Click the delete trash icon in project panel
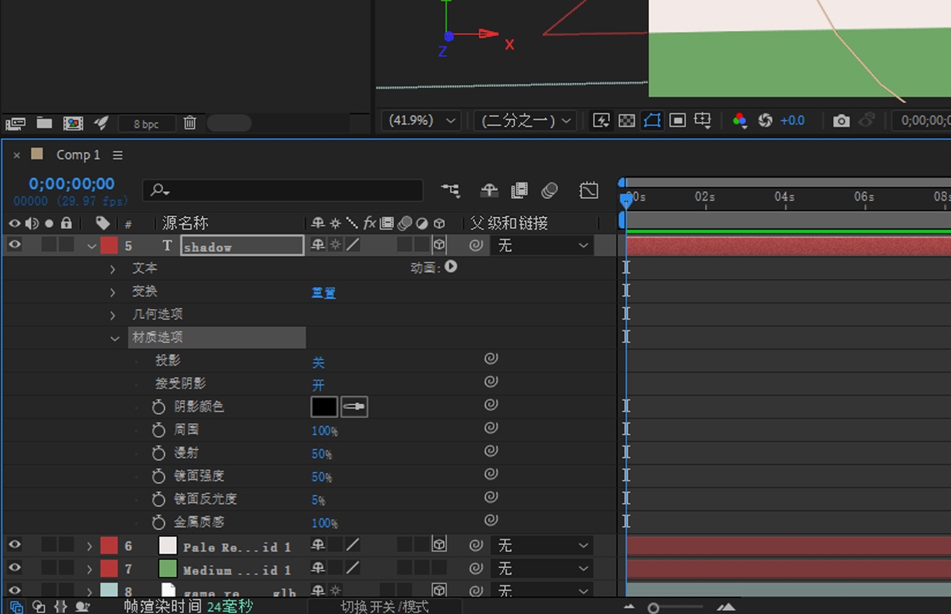 pos(189,123)
